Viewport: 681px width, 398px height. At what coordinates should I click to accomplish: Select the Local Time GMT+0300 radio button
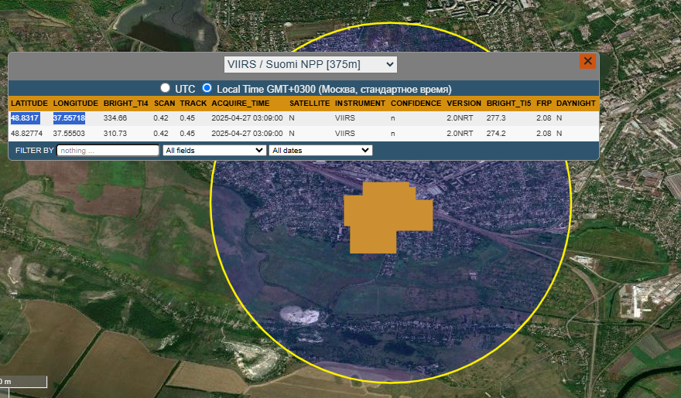pos(207,88)
